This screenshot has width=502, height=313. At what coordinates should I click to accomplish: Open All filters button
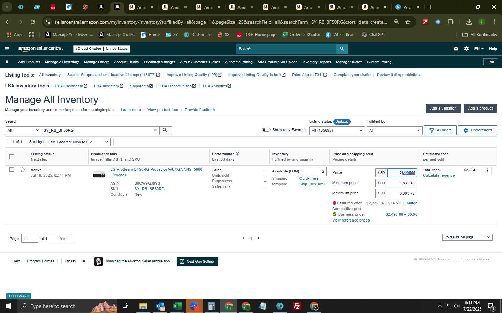440,130
